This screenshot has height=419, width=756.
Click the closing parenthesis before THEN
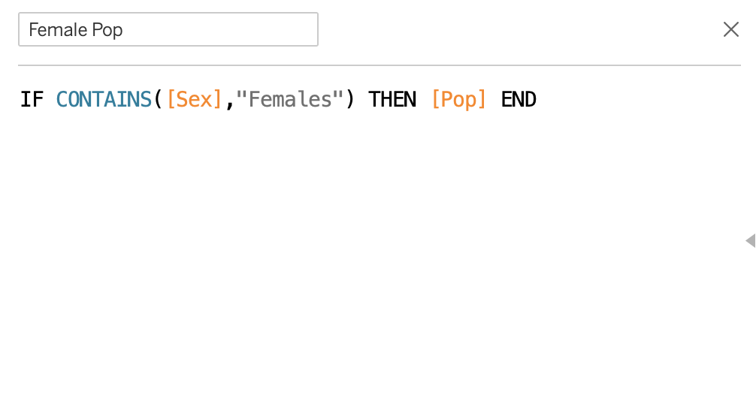tap(350, 99)
